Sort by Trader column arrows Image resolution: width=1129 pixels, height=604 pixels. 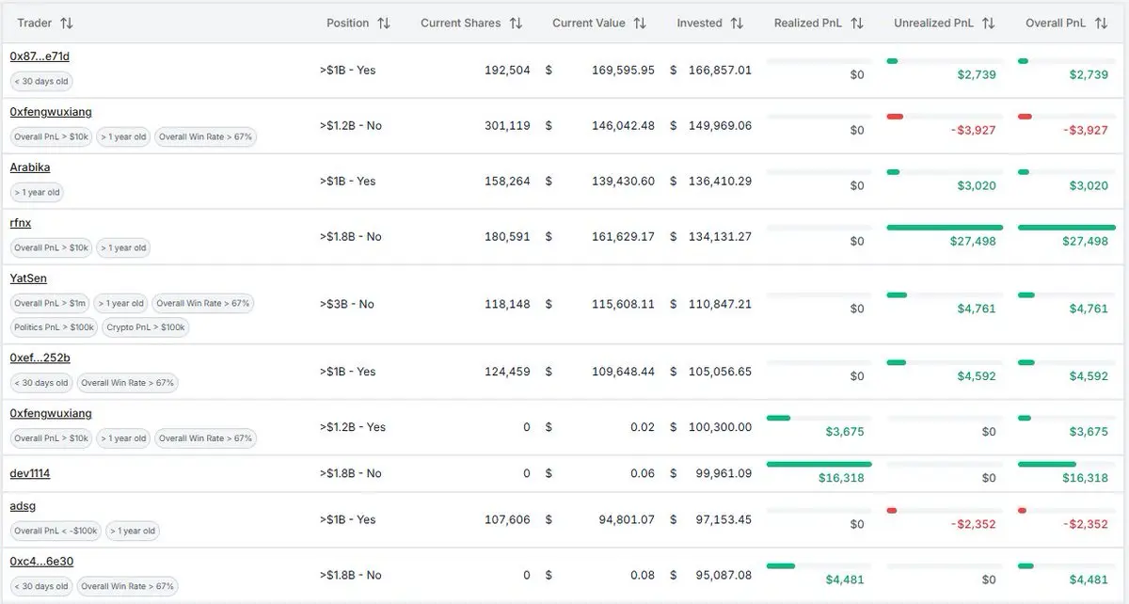(x=66, y=23)
